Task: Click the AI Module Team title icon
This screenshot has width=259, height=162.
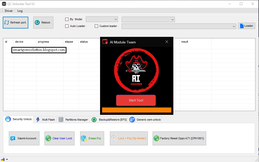Action: [x=105, y=42]
